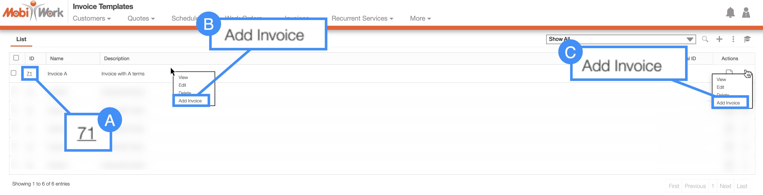The width and height of the screenshot is (763, 195).
Task: Switch to the List tab
Action: click(x=21, y=39)
